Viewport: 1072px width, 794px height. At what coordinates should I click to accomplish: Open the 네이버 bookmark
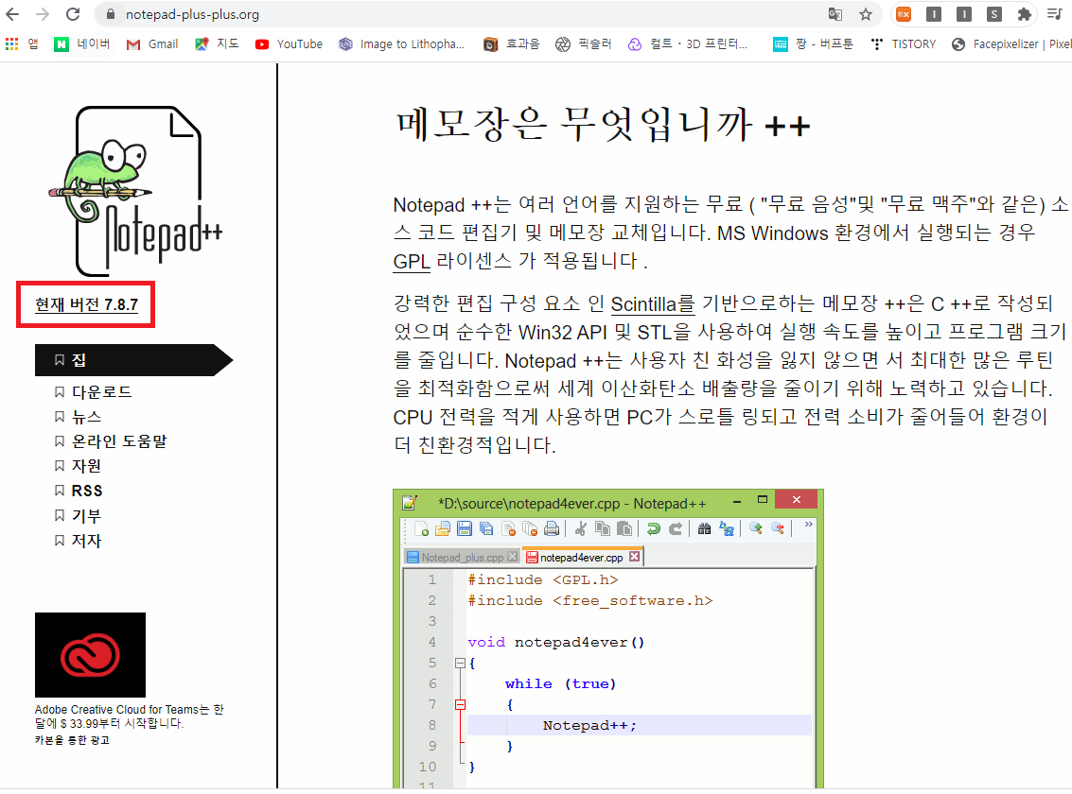[82, 44]
